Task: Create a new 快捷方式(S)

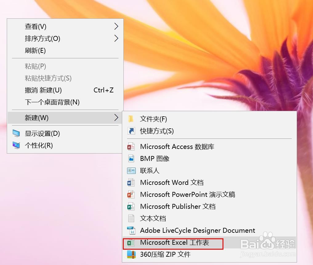Action: point(209,131)
